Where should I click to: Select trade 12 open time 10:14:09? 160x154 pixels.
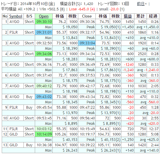click(x=44, y=134)
